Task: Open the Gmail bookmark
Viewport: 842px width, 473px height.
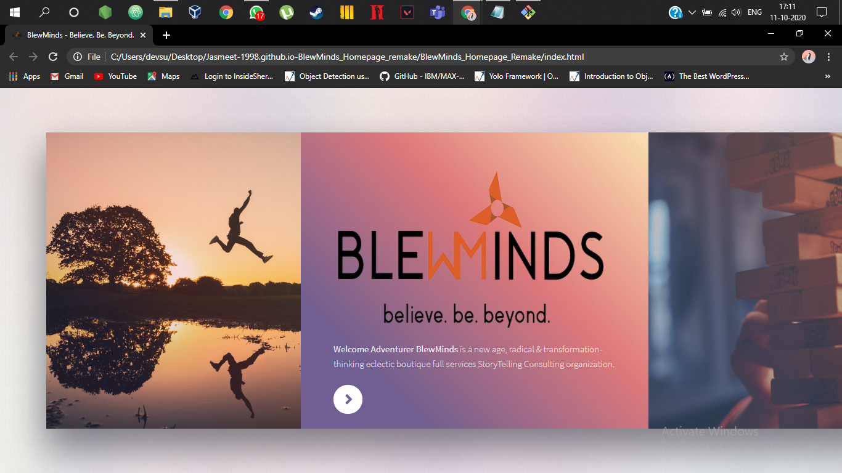Action: 67,76
